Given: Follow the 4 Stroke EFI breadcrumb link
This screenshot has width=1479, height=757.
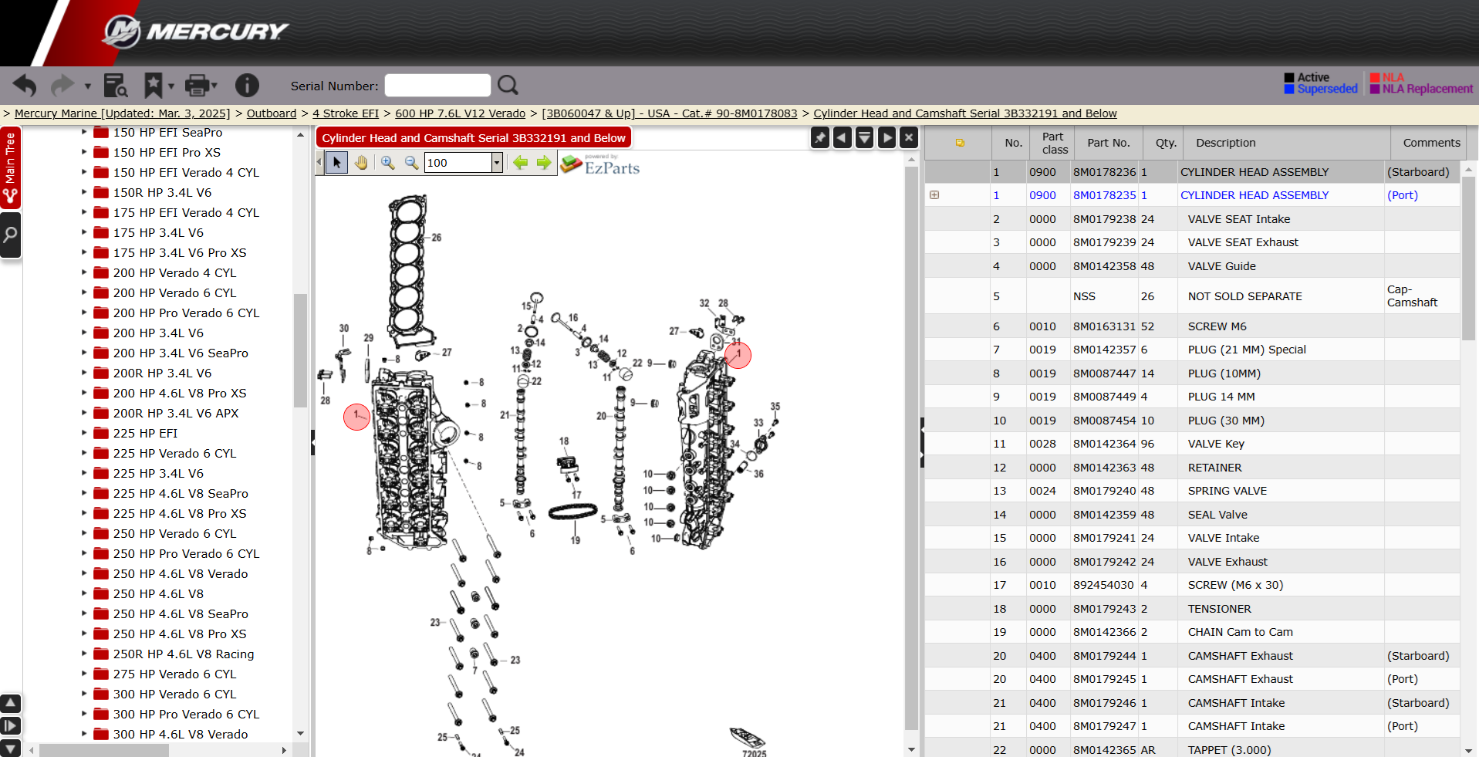Looking at the screenshot, I should click(346, 113).
